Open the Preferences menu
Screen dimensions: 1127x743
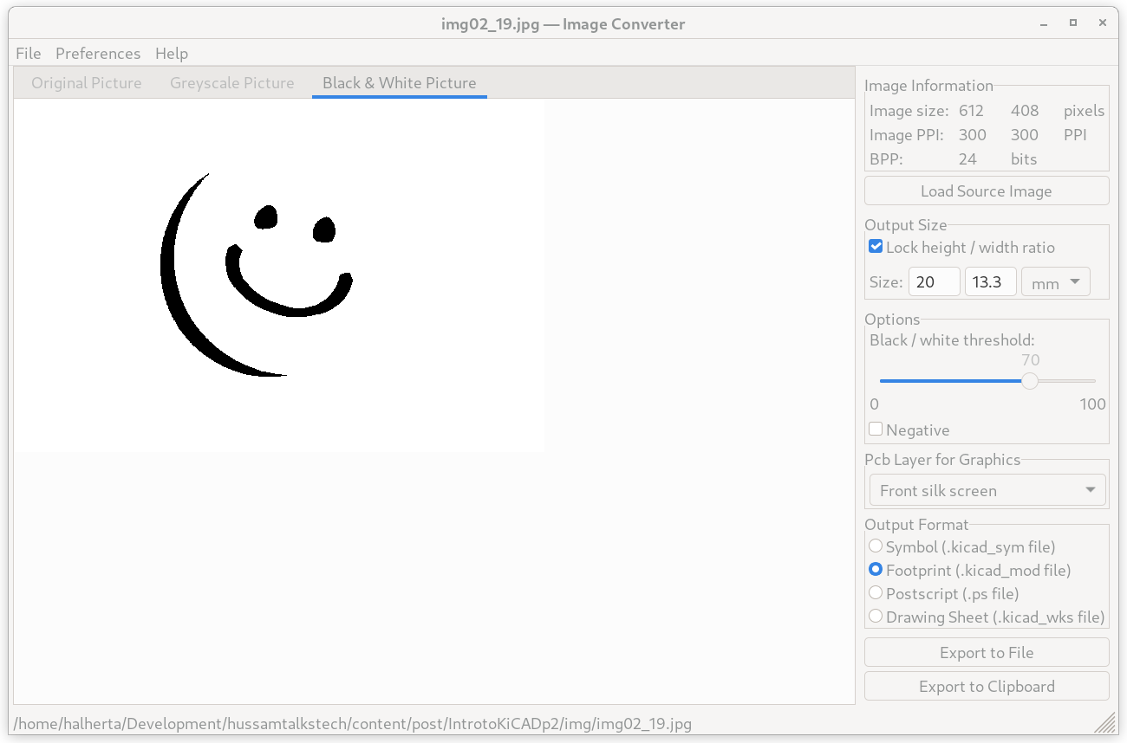coord(98,53)
